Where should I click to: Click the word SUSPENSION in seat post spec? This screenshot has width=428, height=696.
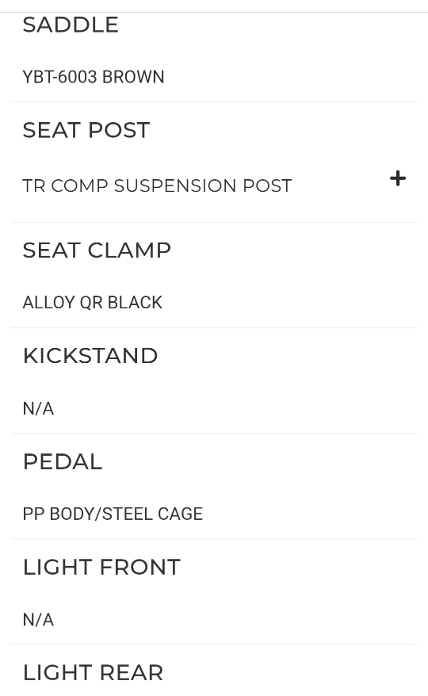tap(176, 185)
